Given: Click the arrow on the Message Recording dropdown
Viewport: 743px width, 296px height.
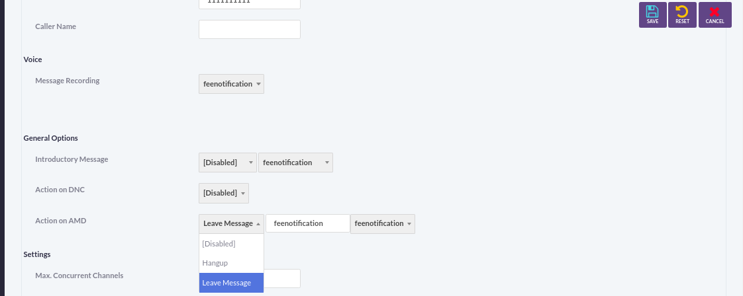Looking at the screenshot, I should click(258, 84).
